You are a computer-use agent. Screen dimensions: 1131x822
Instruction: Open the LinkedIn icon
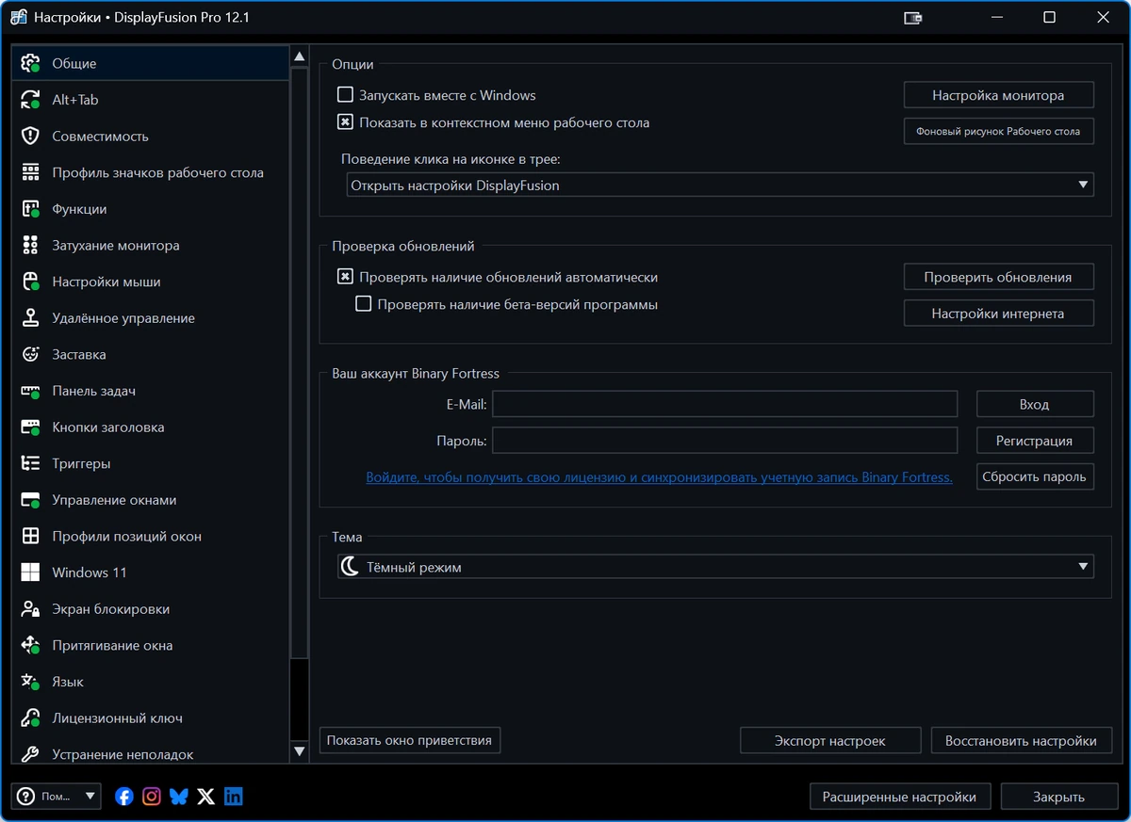234,797
